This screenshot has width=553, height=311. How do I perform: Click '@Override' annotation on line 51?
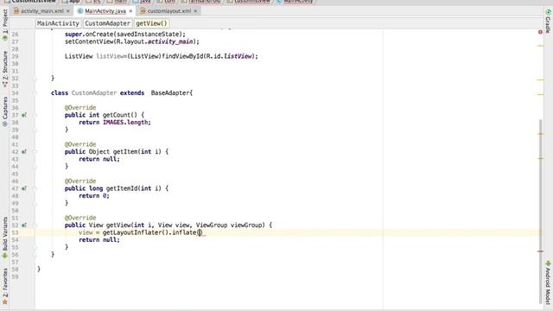click(x=80, y=218)
